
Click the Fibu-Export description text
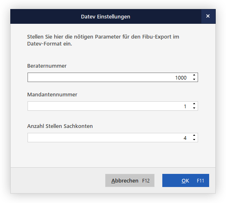pyautogui.click(x=103, y=40)
